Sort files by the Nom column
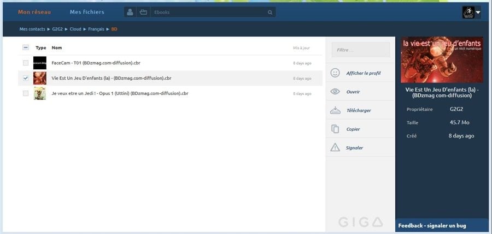 [57, 48]
